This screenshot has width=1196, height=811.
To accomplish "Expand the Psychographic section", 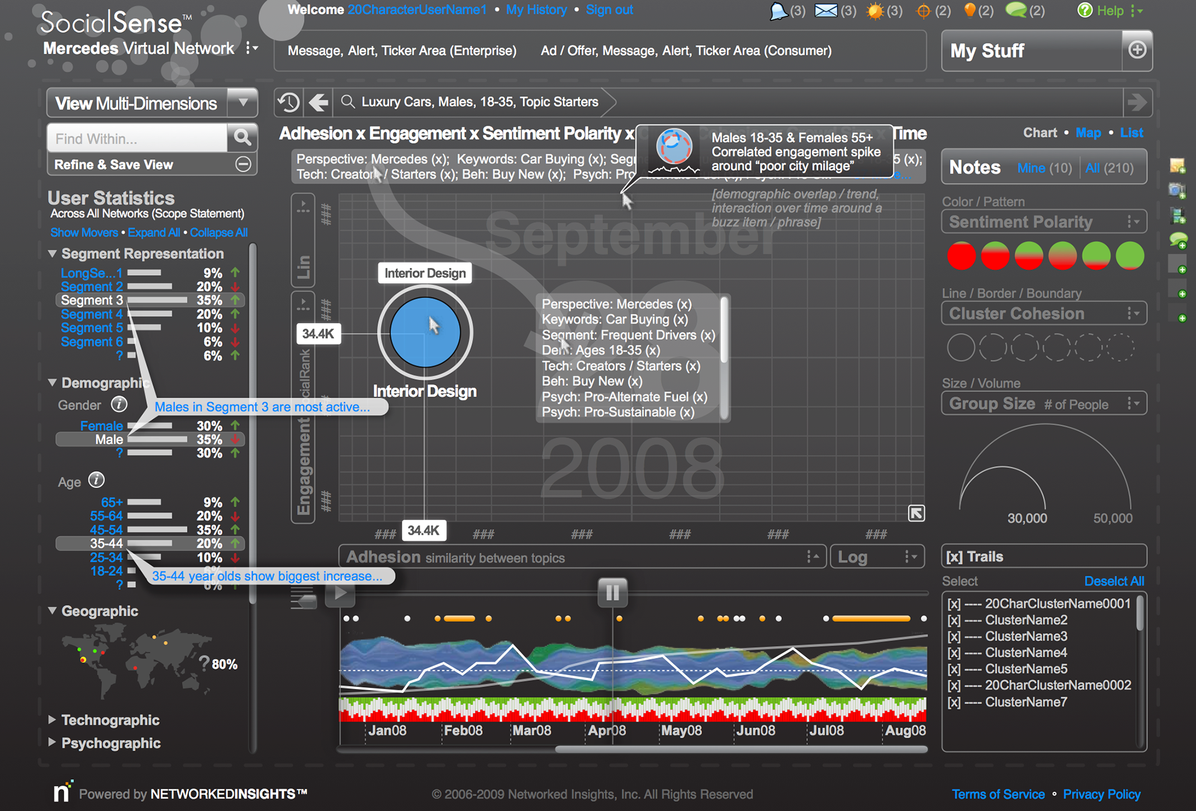I will pos(52,742).
